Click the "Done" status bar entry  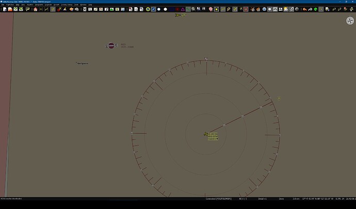pos(281,199)
